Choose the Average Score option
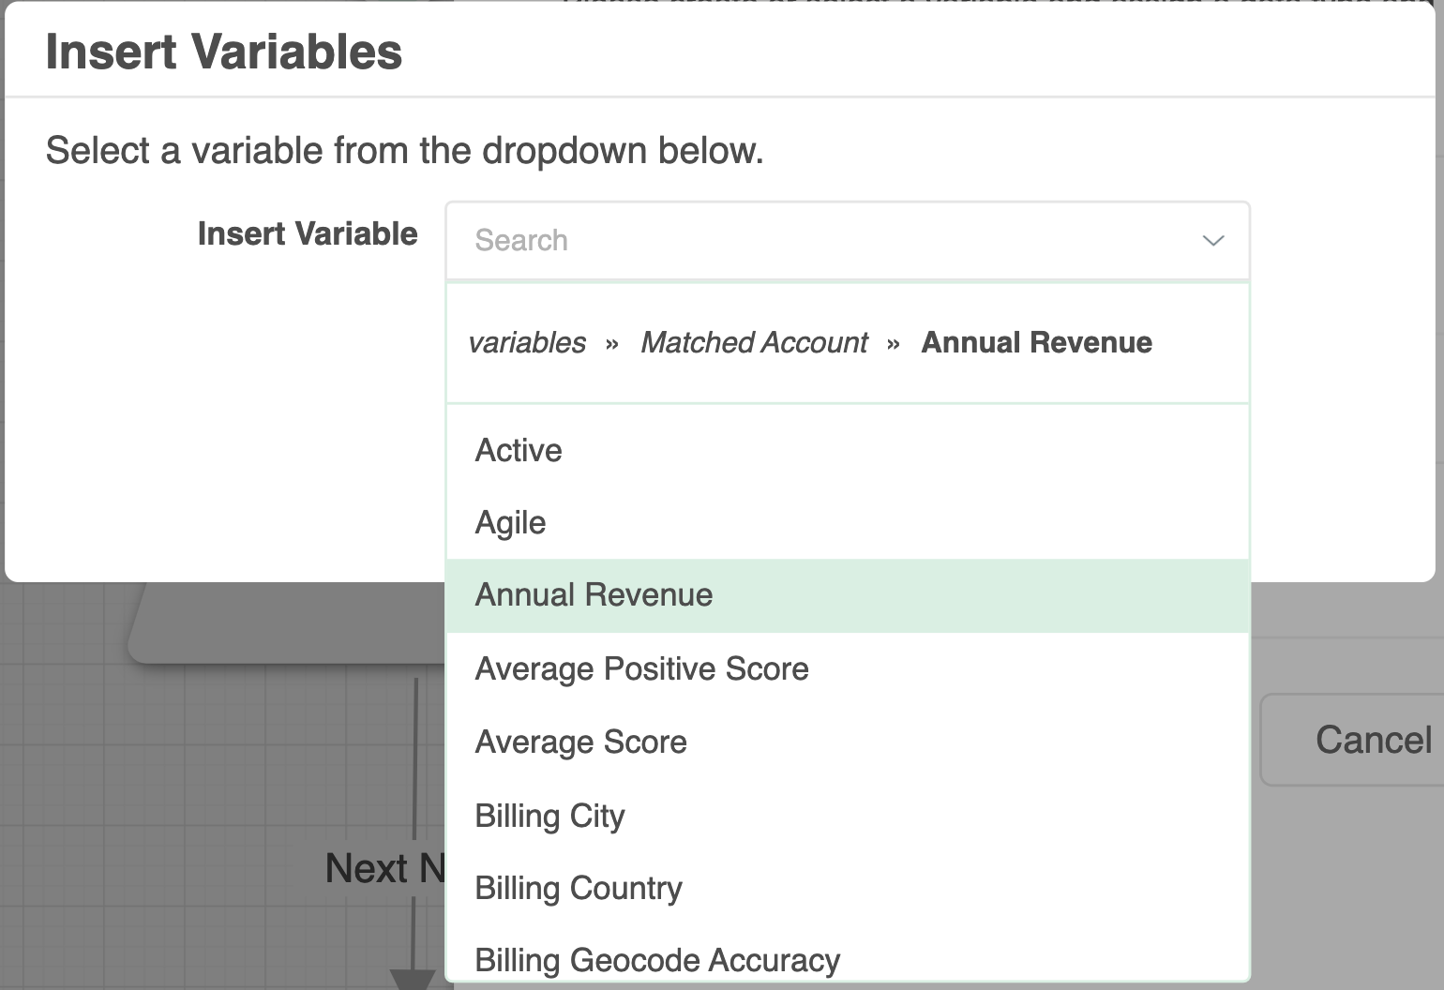Viewport: 1444px width, 990px height. tap(580, 742)
